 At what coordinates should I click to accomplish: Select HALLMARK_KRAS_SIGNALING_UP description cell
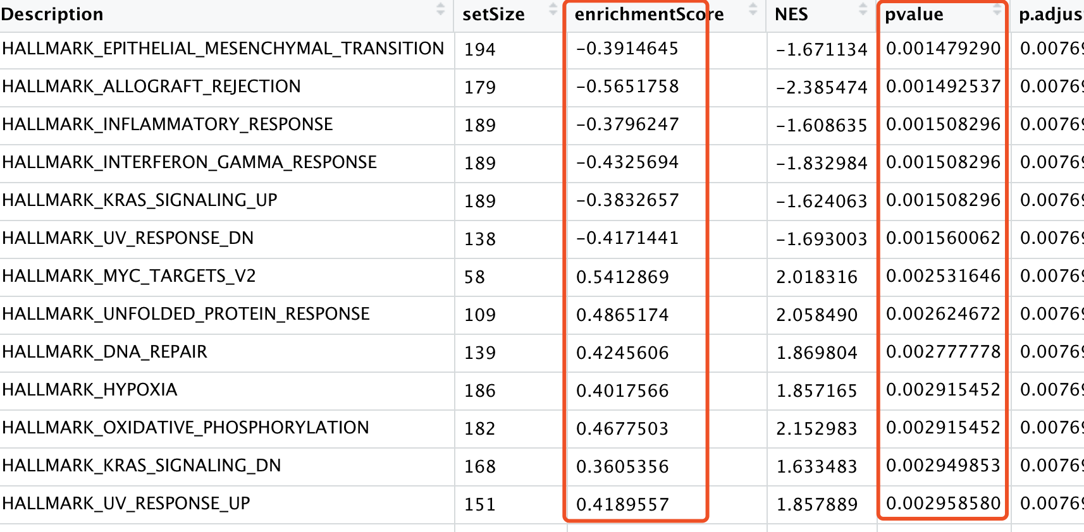pyautogui.click(x=140, y=200)
